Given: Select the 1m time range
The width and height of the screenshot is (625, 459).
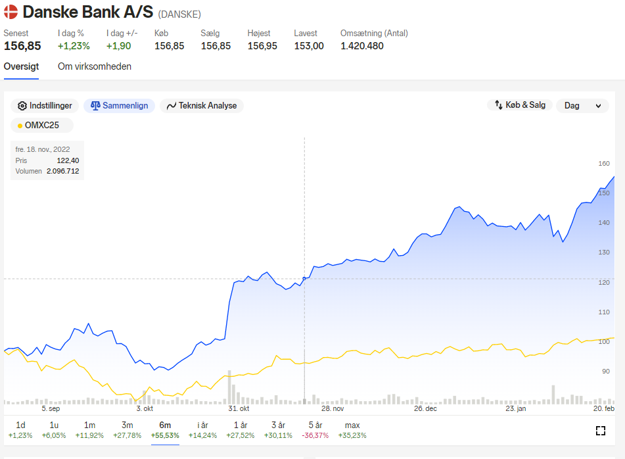Looking at the screenshot, I should click(89, 430).
